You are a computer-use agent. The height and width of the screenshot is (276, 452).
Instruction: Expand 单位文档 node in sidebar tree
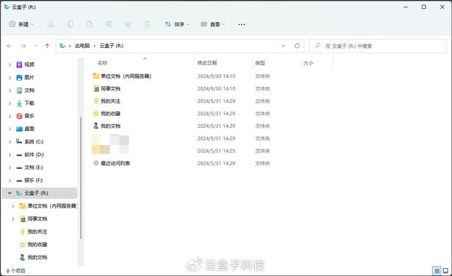click(13, 206)
